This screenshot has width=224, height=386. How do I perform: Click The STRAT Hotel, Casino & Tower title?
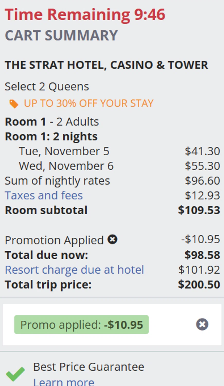[106, 65]
